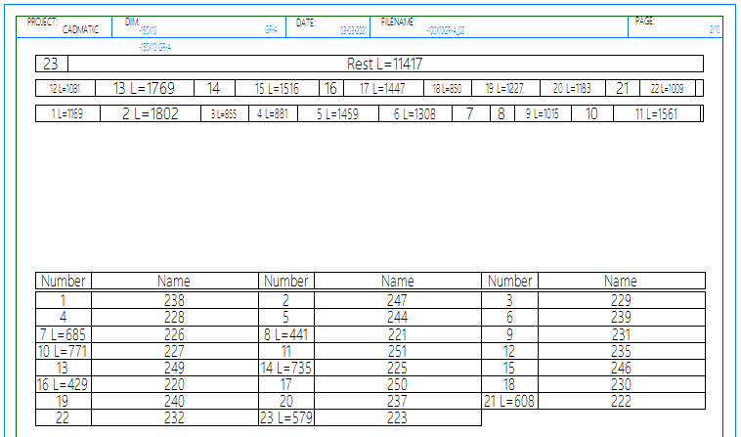Click name value 240 in the table
Image resolution: width=741 pixels, height=437 pixels.
[174, 401]
